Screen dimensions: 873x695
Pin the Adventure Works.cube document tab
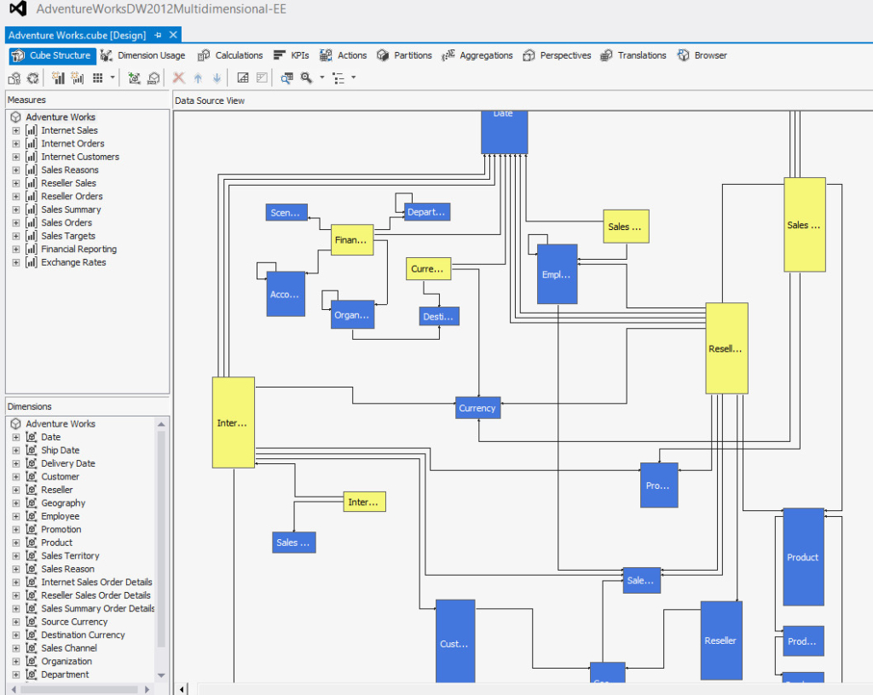click(158, 35)
